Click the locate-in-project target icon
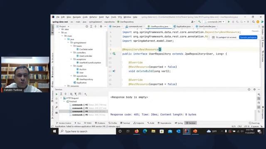This screenshot has width=266, height=149. tap(87, 26)
